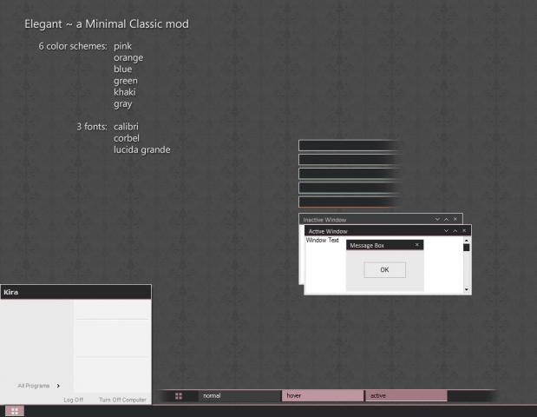Click the Kira user header in start menu
This screenshot has height=417, width=537.
(x=76, y=292)
